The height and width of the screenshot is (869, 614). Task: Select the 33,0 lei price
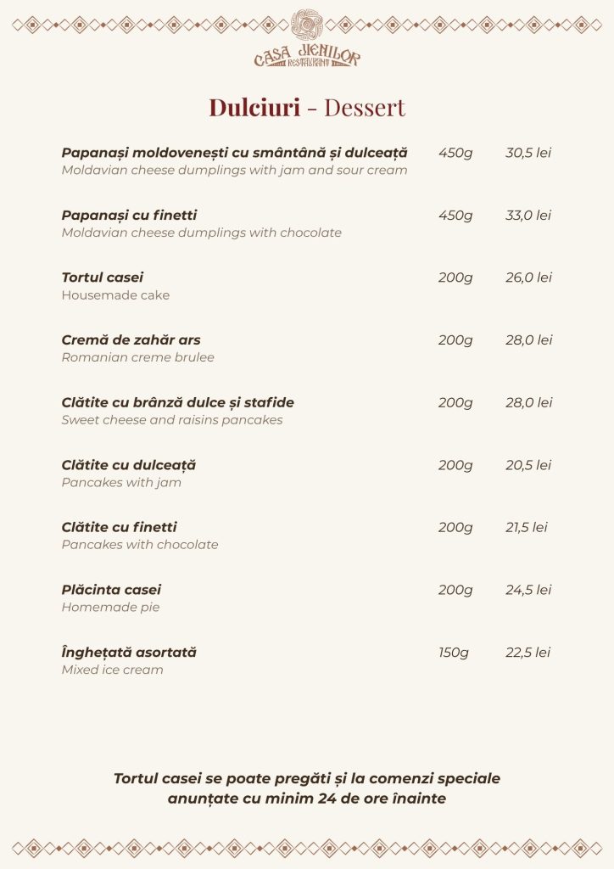click(x=528, y=216)
